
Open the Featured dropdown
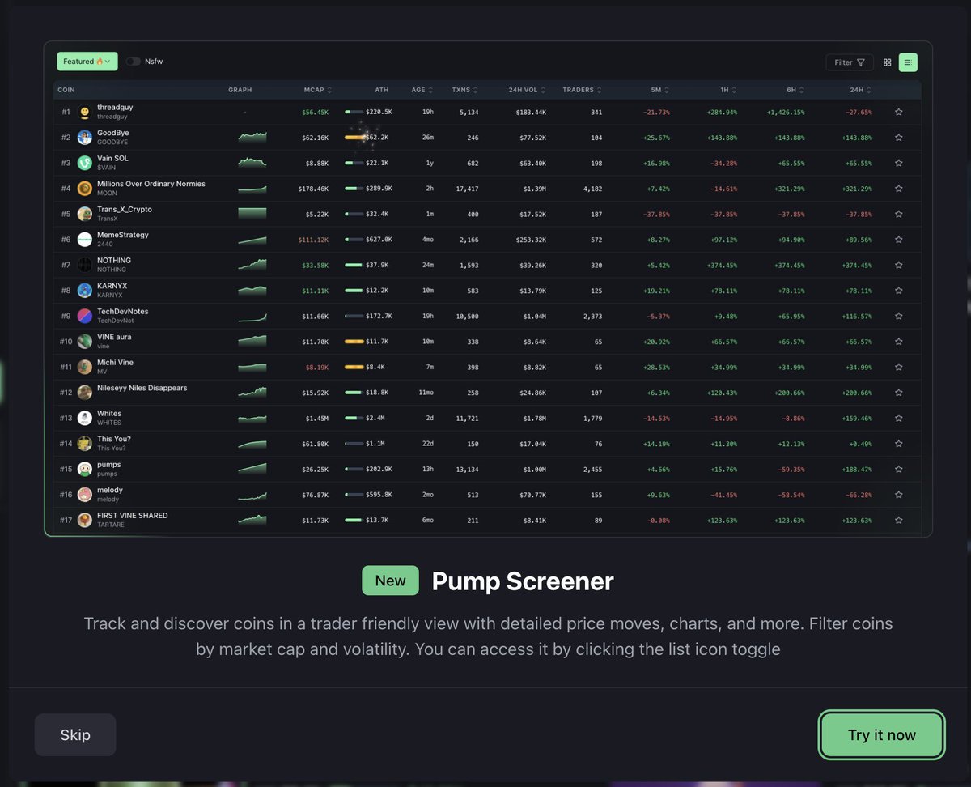click(x=87, y=62)
